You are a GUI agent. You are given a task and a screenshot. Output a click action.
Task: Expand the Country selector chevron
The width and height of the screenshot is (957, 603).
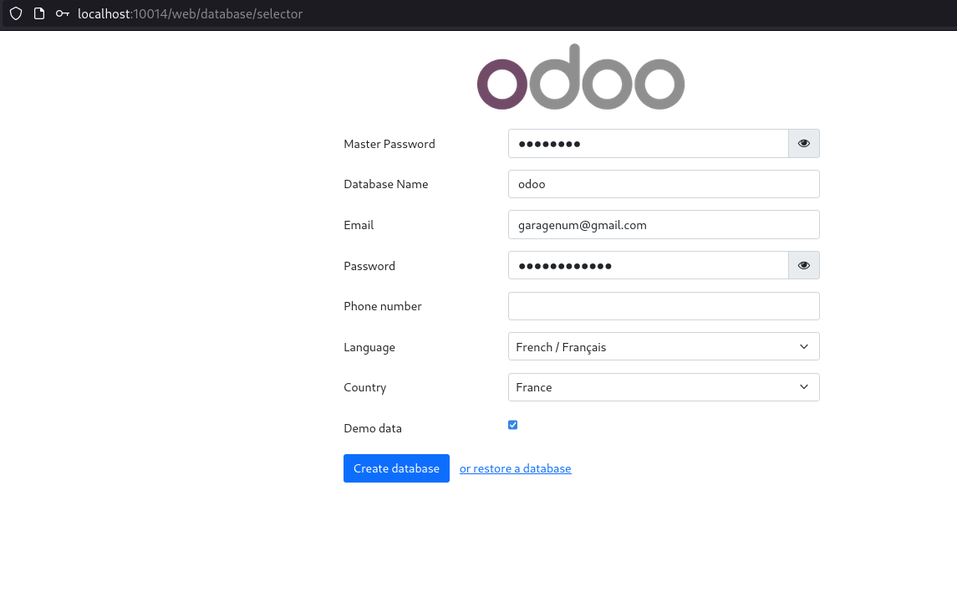point(803,387)
